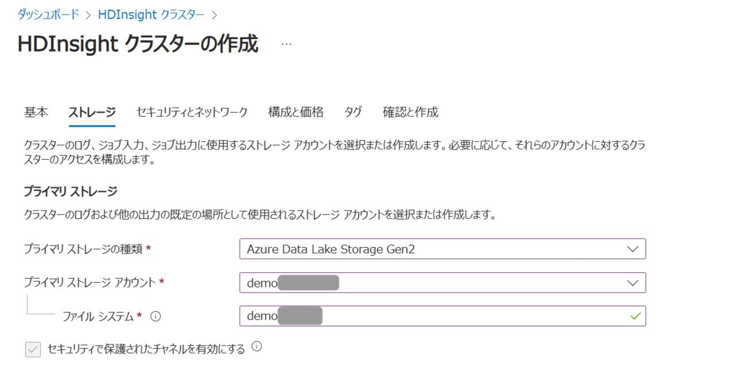The height and width of the screenshot is (378, 734).
Task: Expand the プライマリ ストレージの種類 dropdown
Action: pyautogui.click(x=442, y=249)
